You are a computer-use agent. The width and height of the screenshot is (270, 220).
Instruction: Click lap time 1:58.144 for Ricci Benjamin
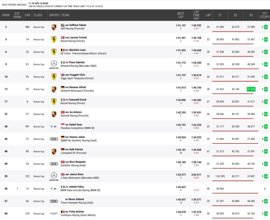pos(196,162)
